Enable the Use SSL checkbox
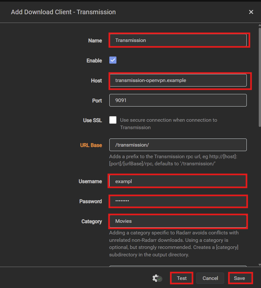 point(113,120)
